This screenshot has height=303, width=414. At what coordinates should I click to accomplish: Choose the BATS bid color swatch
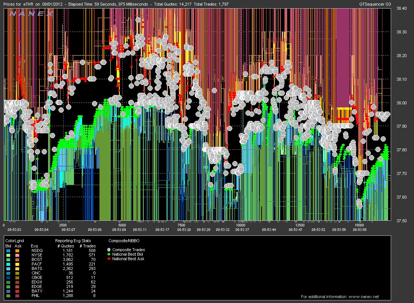8,269
